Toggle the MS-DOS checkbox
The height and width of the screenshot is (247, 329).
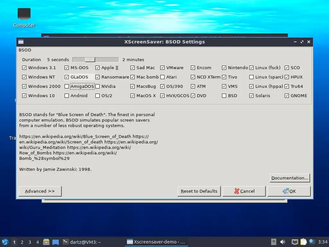[67, 68]
